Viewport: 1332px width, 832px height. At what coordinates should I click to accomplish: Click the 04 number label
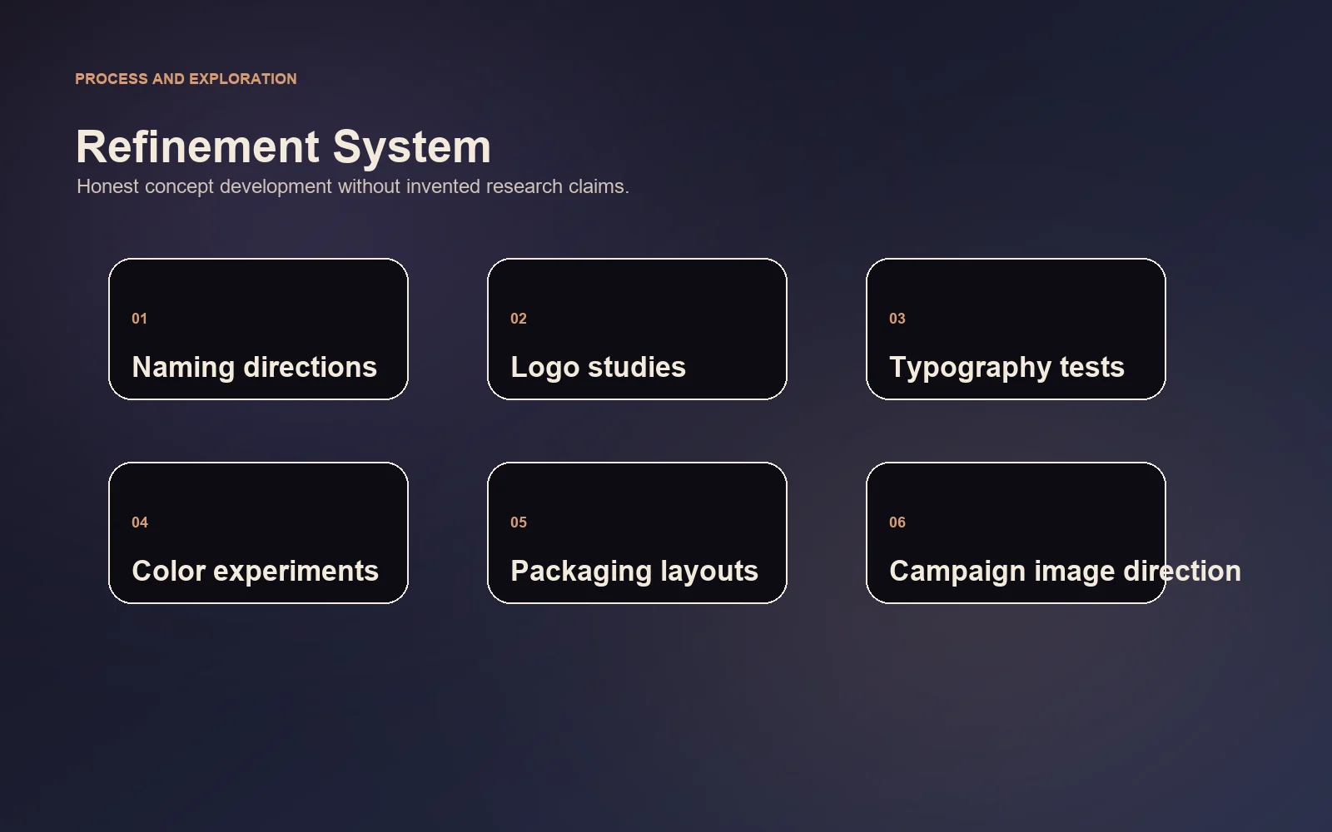pos(140,522)
